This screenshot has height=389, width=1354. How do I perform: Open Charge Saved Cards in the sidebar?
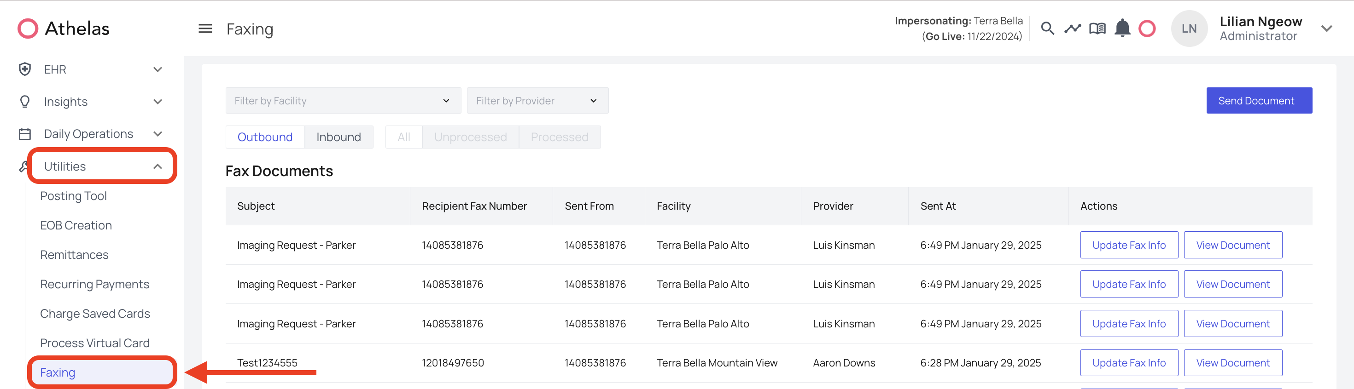pos(95,314)
